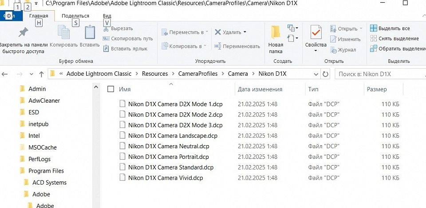Image resolution: width=426 pixels, height=208 pixels.
Task: Open Admin folder in navigation tree
Action: 37,89
